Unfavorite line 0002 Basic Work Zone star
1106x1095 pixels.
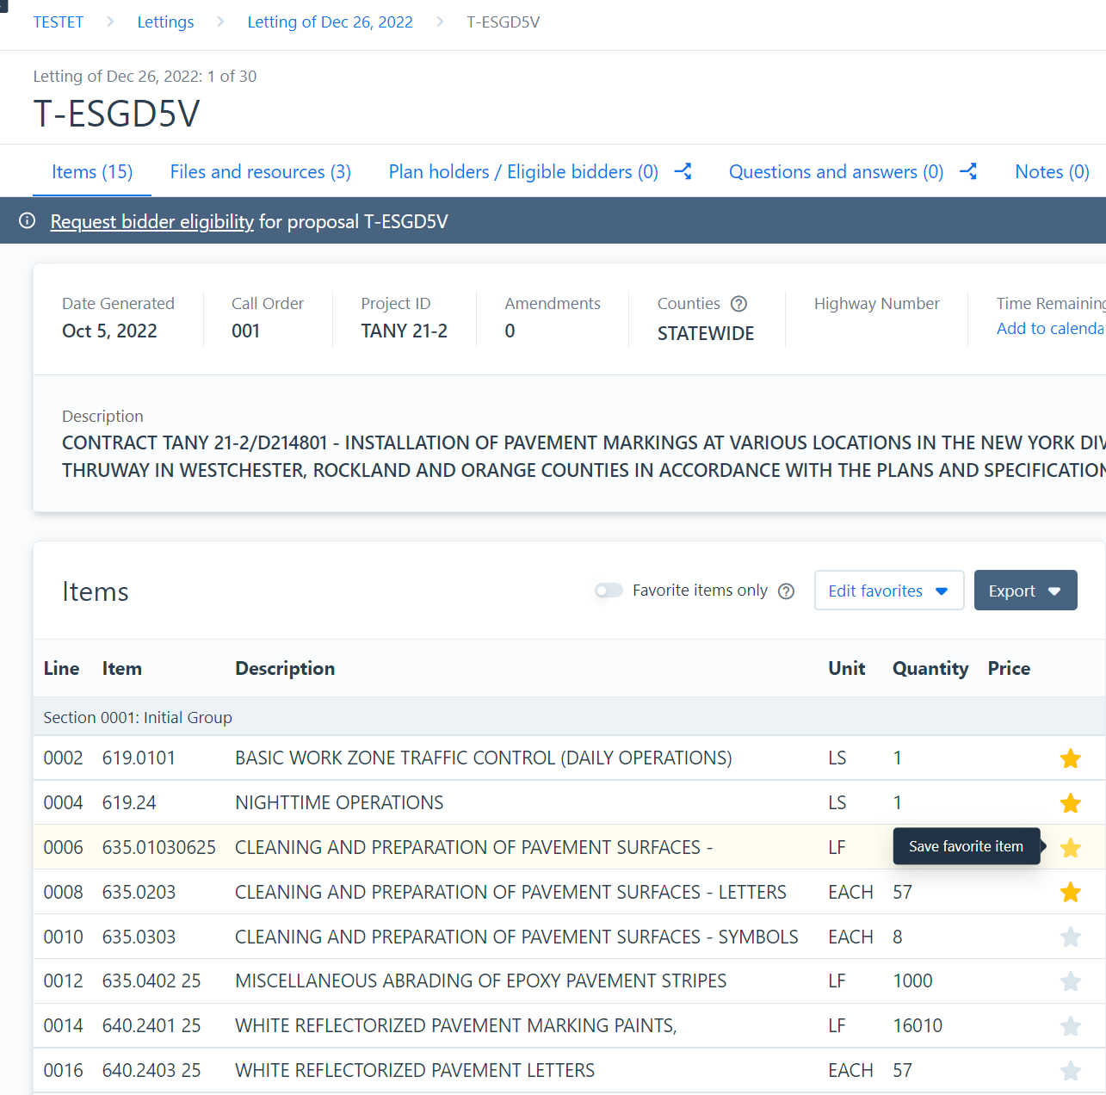point(1070,758)
